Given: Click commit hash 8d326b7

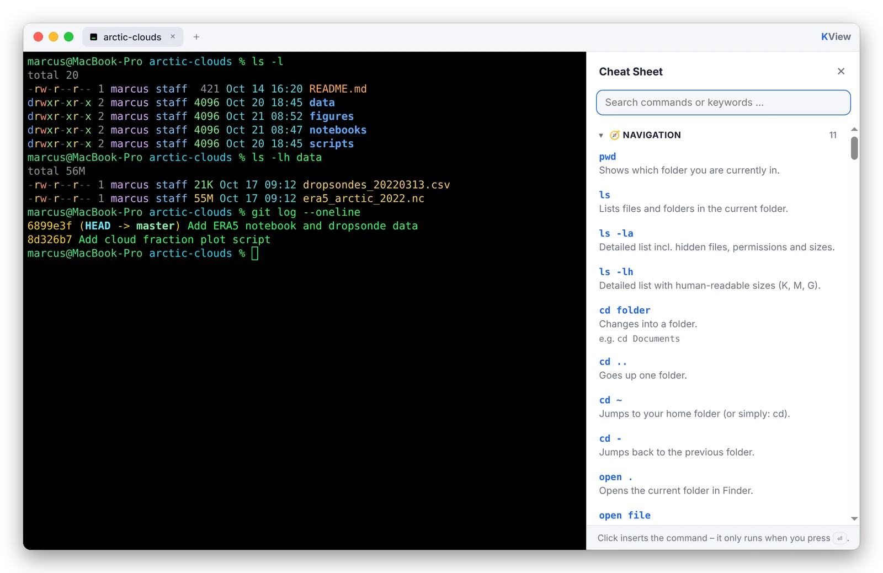Looking at the screenshot, I should (x=50, y=240).
